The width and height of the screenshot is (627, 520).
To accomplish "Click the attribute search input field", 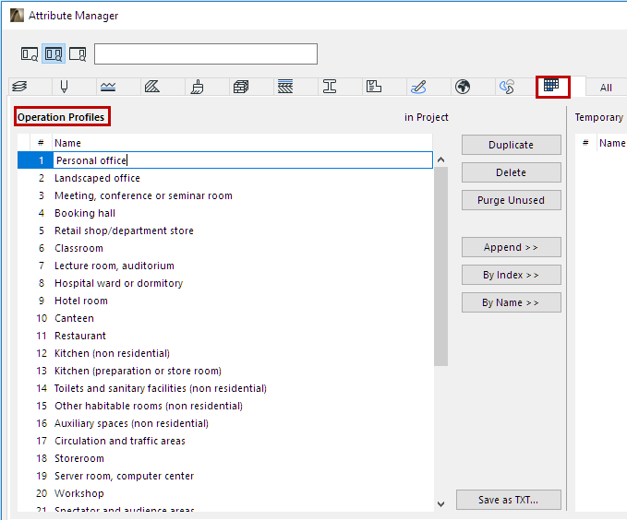I will [206, 53].
